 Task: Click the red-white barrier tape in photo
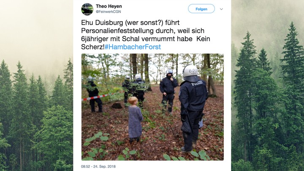pyautogui.click(x=102, y=97)
